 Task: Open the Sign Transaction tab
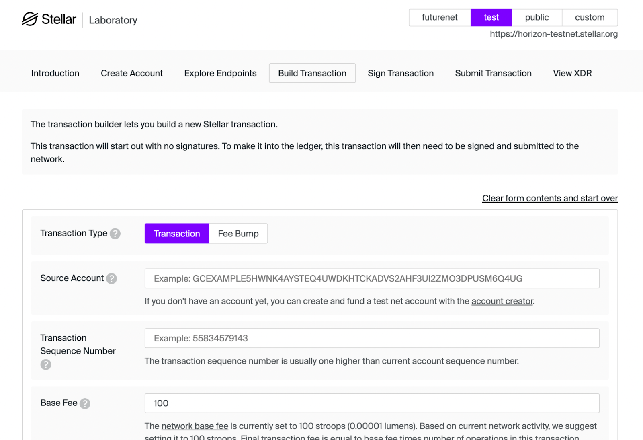pyautogui.click(x=401, y=73)
